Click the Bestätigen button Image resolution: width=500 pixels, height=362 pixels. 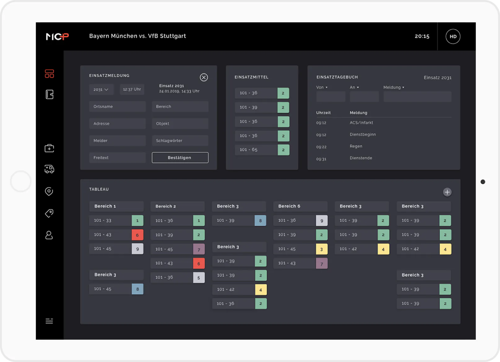tap(180, 158)
